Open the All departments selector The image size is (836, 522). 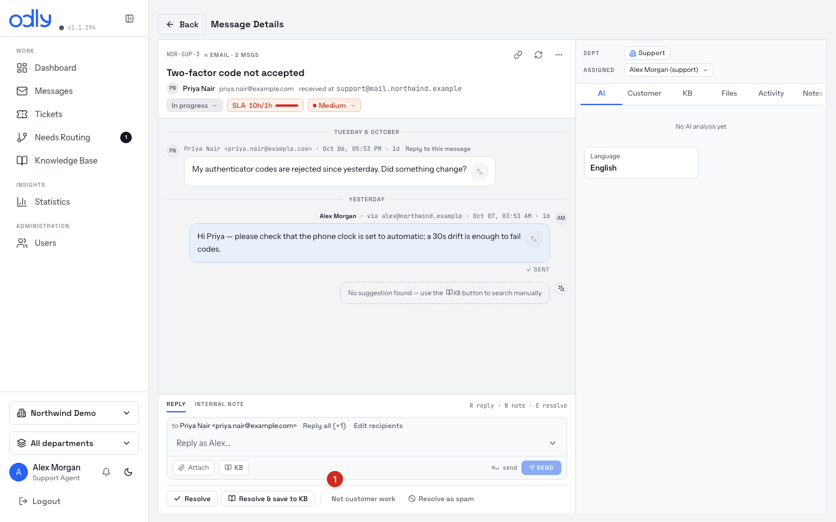74,443
